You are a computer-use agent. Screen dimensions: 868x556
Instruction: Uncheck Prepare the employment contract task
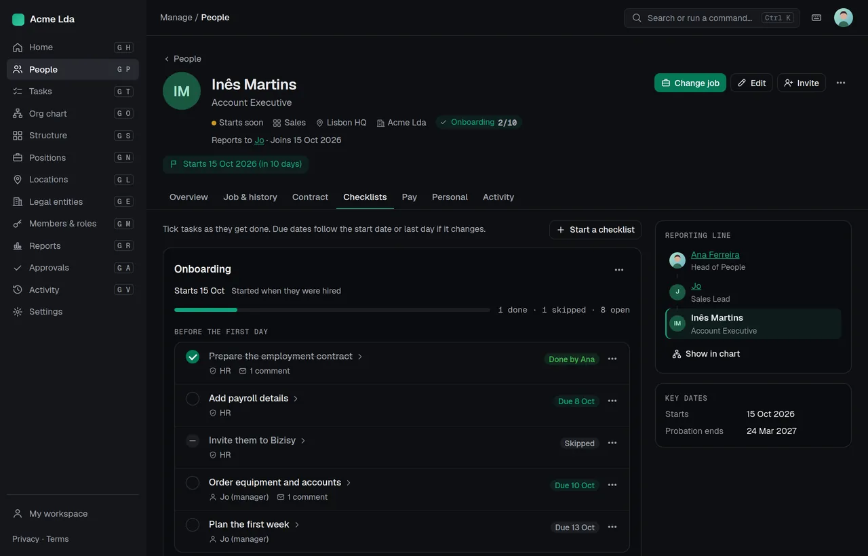(193, 357)
